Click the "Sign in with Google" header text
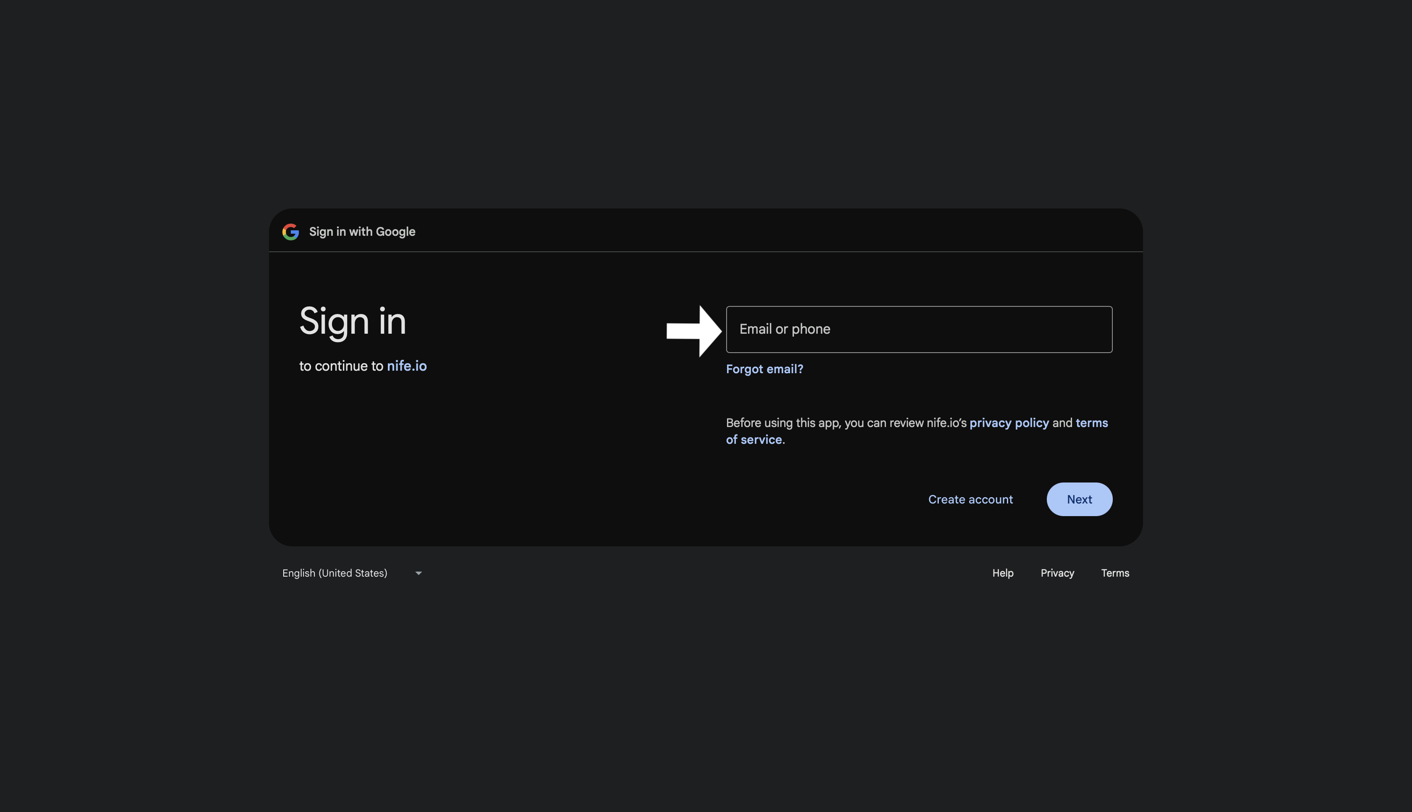 [362, 232]
